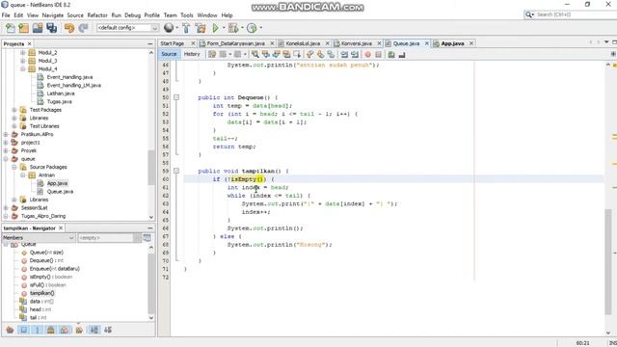Viewport: 617px width, 347px height.
Task: Expand the Modul_2 package node
Action: click(x=23, y=52)
